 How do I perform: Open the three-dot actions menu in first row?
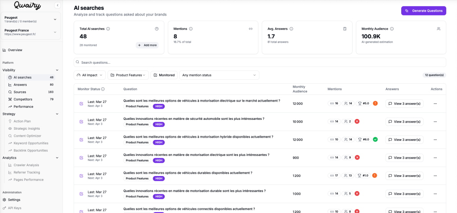[435, 103]
